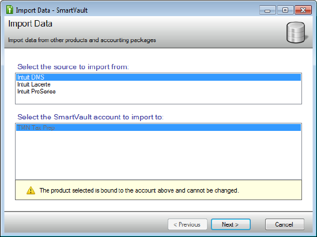Click the 'Import Data' header title
317x237 pixels.
point(31,24)
